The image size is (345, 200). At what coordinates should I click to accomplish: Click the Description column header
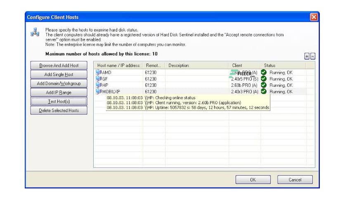(x=197, y=65)
